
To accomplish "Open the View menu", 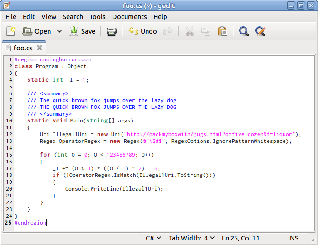I will (49, 17).
